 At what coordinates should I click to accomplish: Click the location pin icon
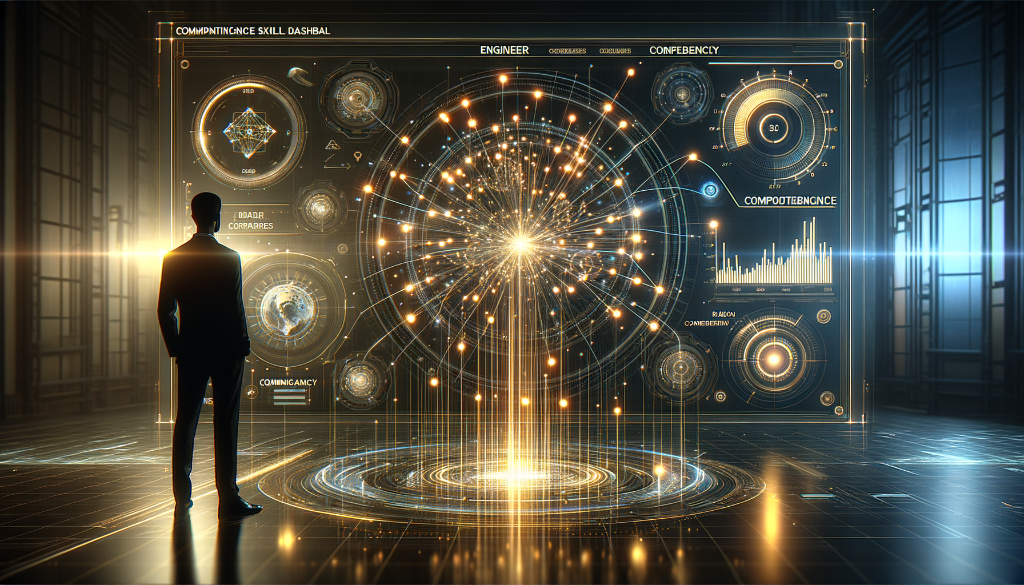[x=358, y=156]
